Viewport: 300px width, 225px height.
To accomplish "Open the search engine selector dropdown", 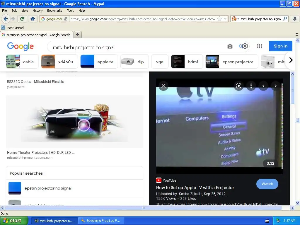I will (x=235, y=19).
